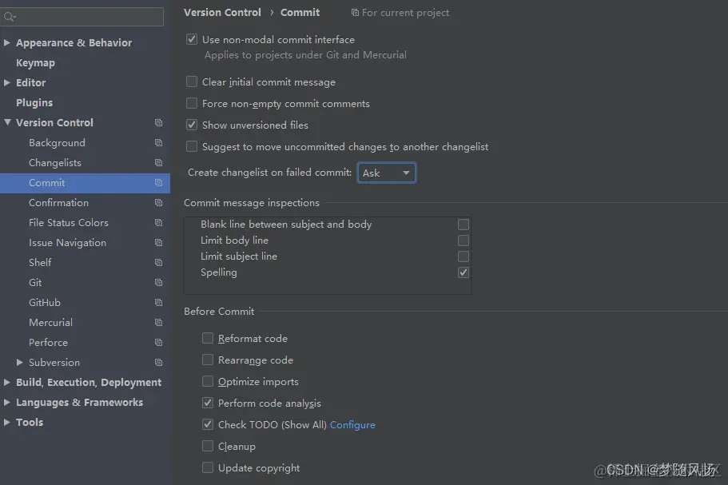728x485 pixels.
Task: Enable Clear initial commit message checkbox
Action: click(192, 82)
